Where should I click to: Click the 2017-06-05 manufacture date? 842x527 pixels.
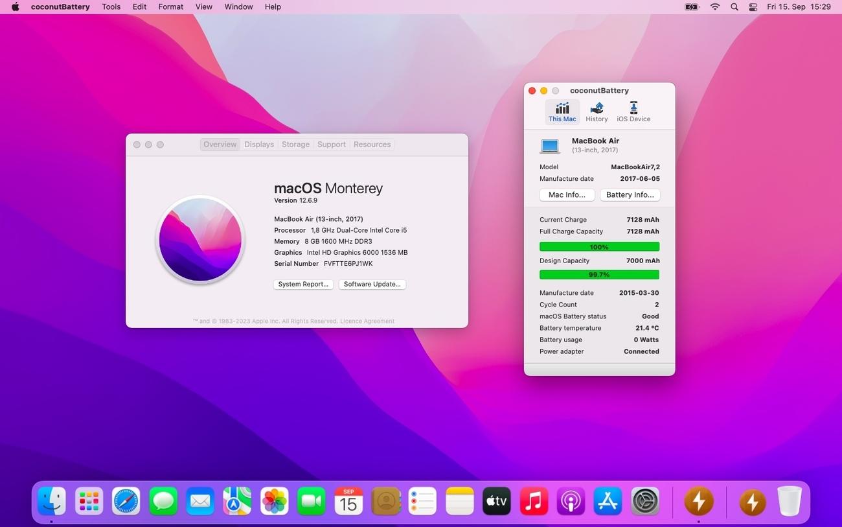point(640,178)
